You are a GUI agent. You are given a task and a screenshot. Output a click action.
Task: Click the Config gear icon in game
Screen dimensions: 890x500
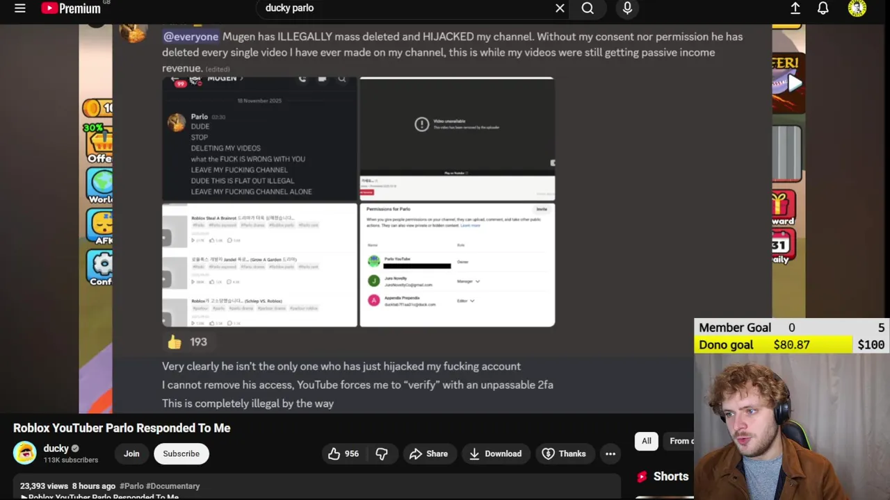(102, 268)
